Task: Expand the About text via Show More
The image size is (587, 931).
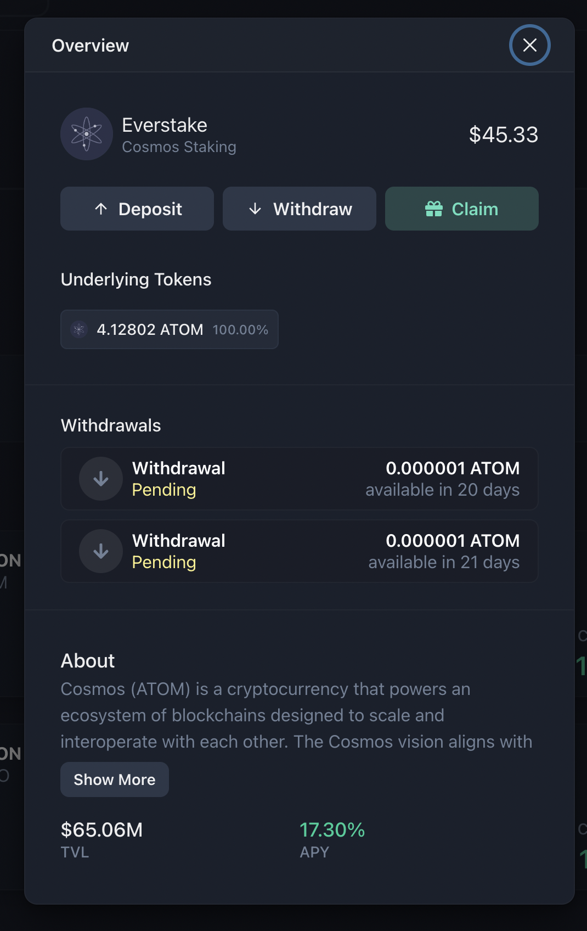Action: (114, 779)
